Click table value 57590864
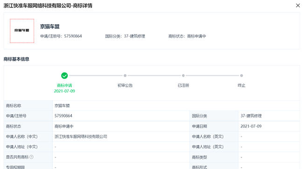Image resolution: width=303 pixels, height=169 pixels. tap(63, 116)
